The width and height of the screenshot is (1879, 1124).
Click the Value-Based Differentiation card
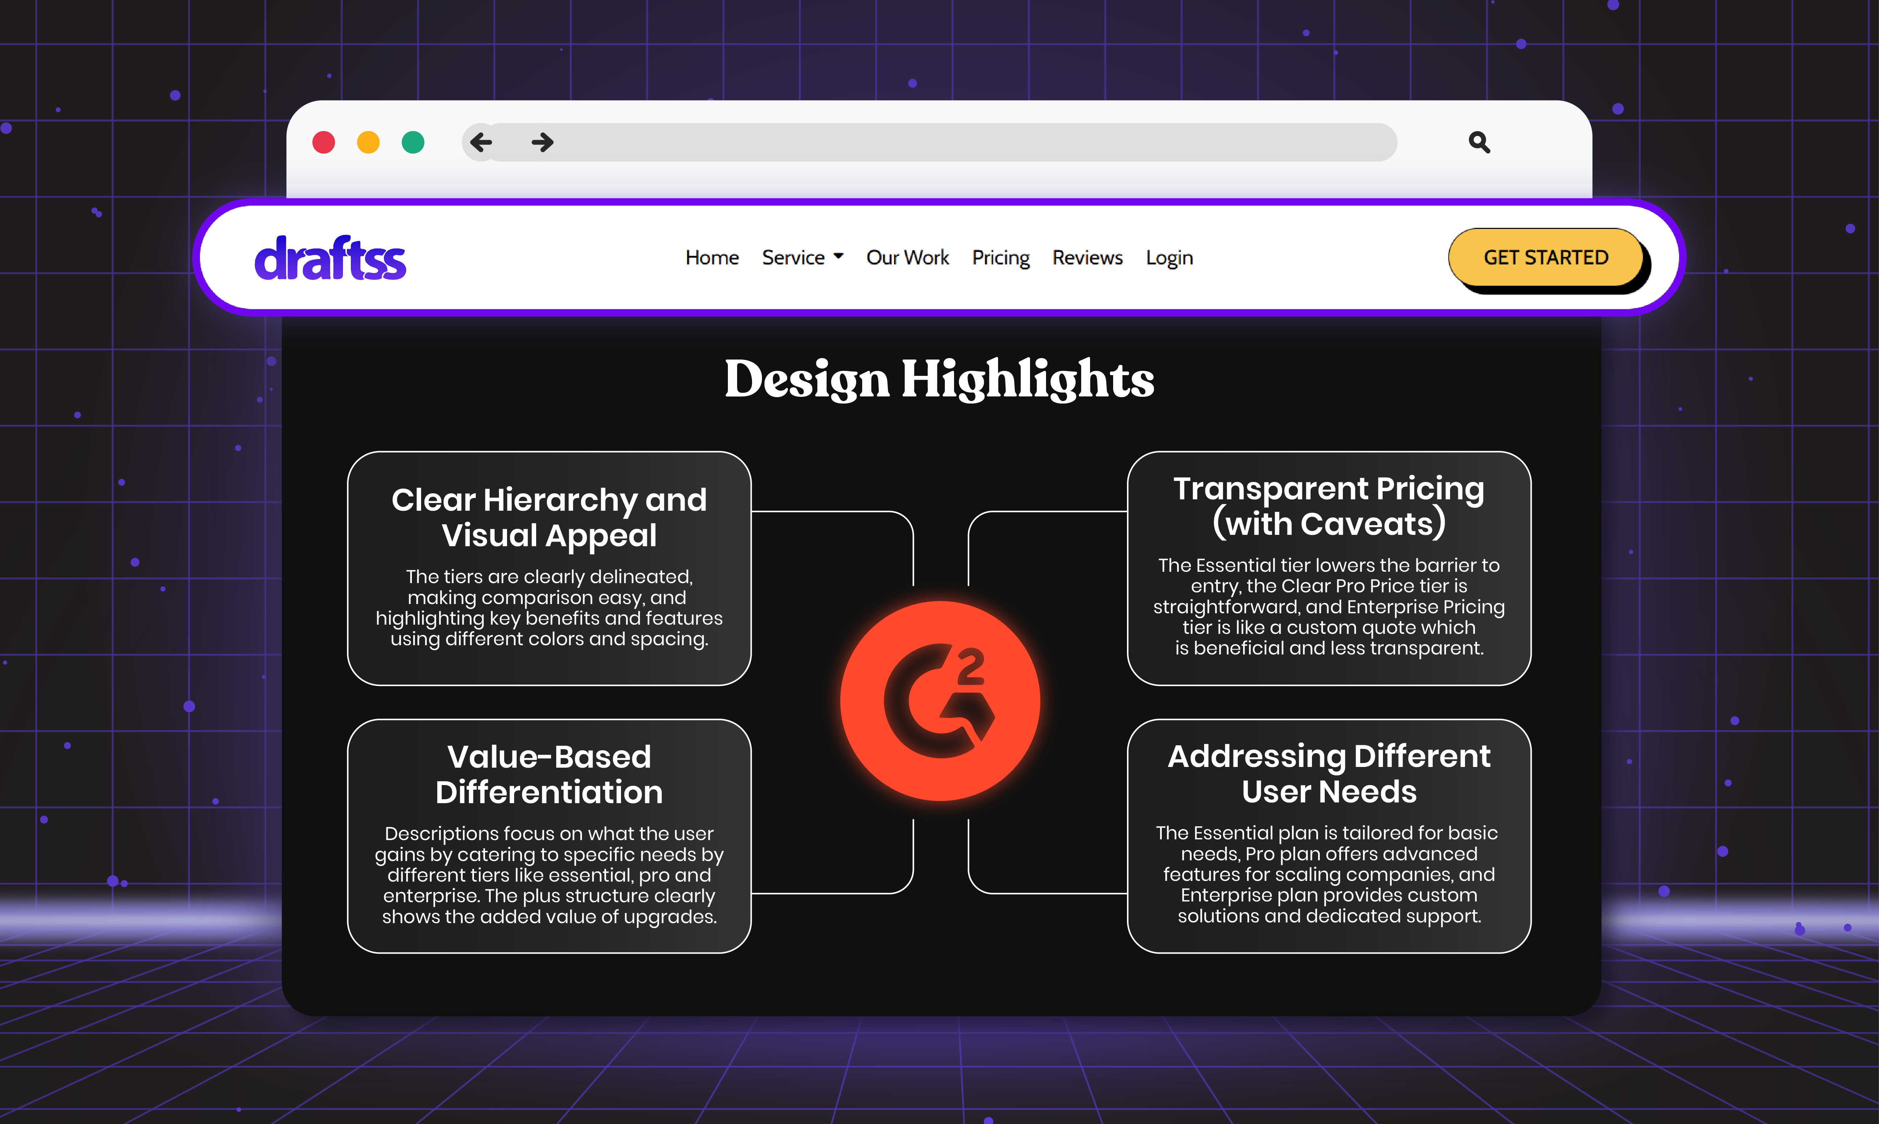pos(549,833)
